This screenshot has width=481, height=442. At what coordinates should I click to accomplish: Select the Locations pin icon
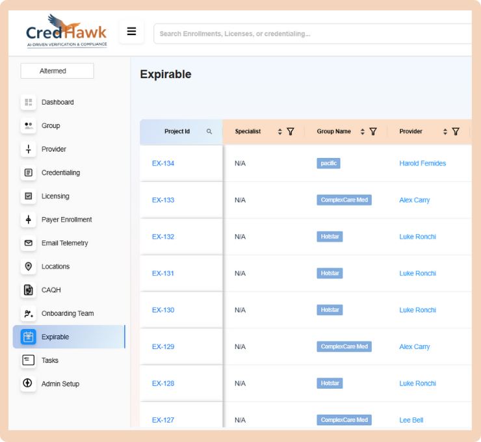tap(28, 266)
